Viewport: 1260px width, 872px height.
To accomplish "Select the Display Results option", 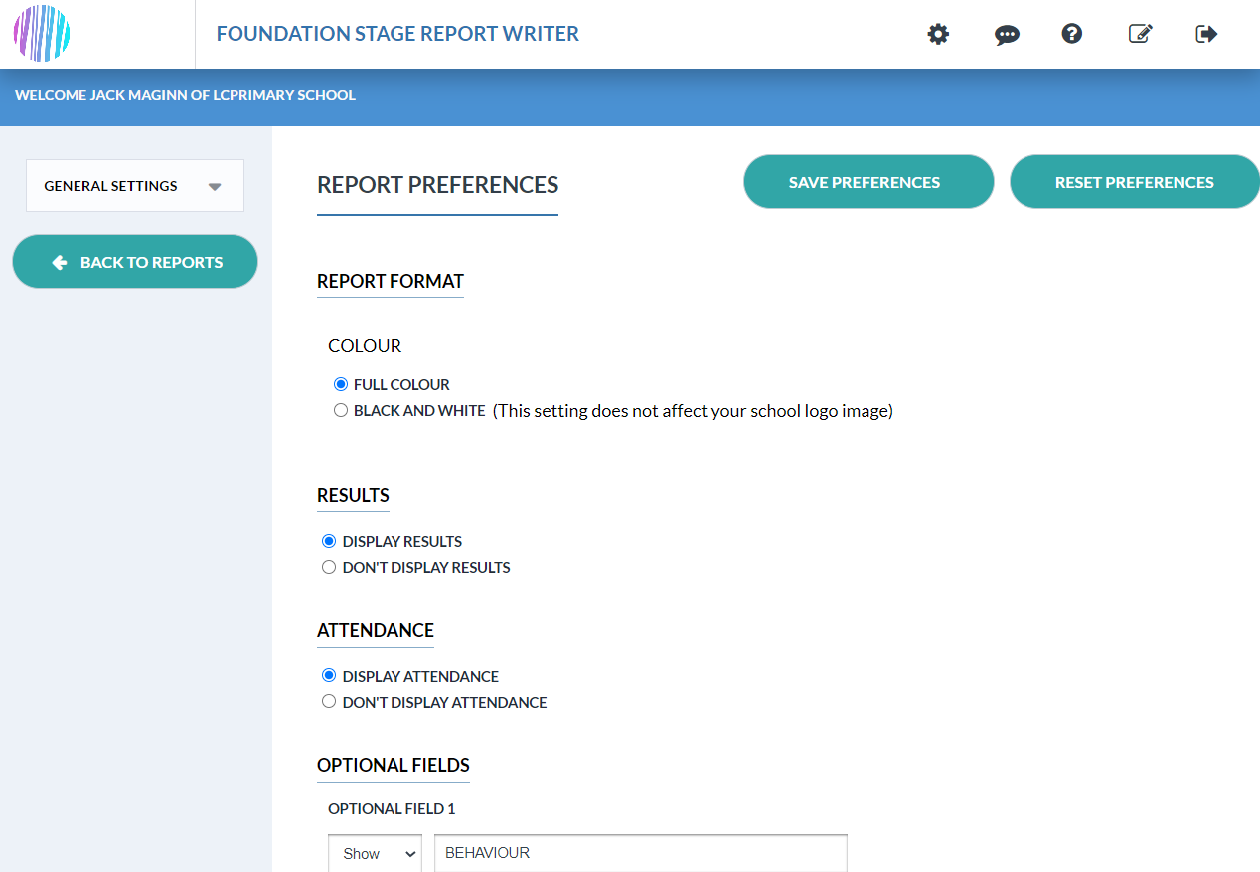I will 329,541.
